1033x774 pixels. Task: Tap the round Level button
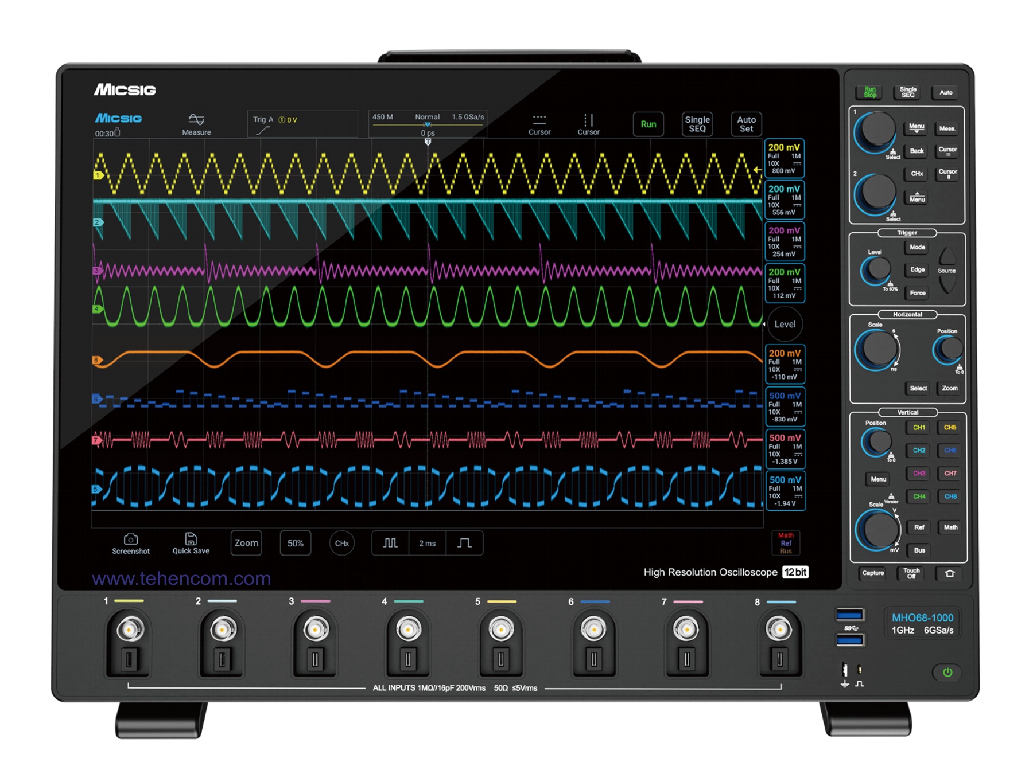pos(785,324)
